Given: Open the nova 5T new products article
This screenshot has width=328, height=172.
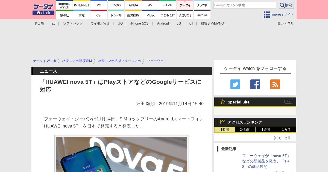Looking at the screenshot, I should click(x=266, y=161).
